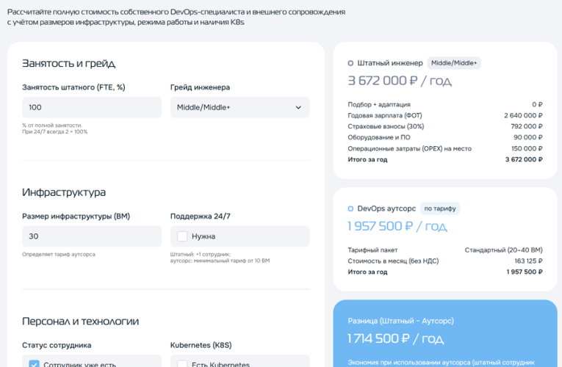Click the 3 672 000 ₽ / год headline
This screenshot has height=367, width=562.
(400, 81)
